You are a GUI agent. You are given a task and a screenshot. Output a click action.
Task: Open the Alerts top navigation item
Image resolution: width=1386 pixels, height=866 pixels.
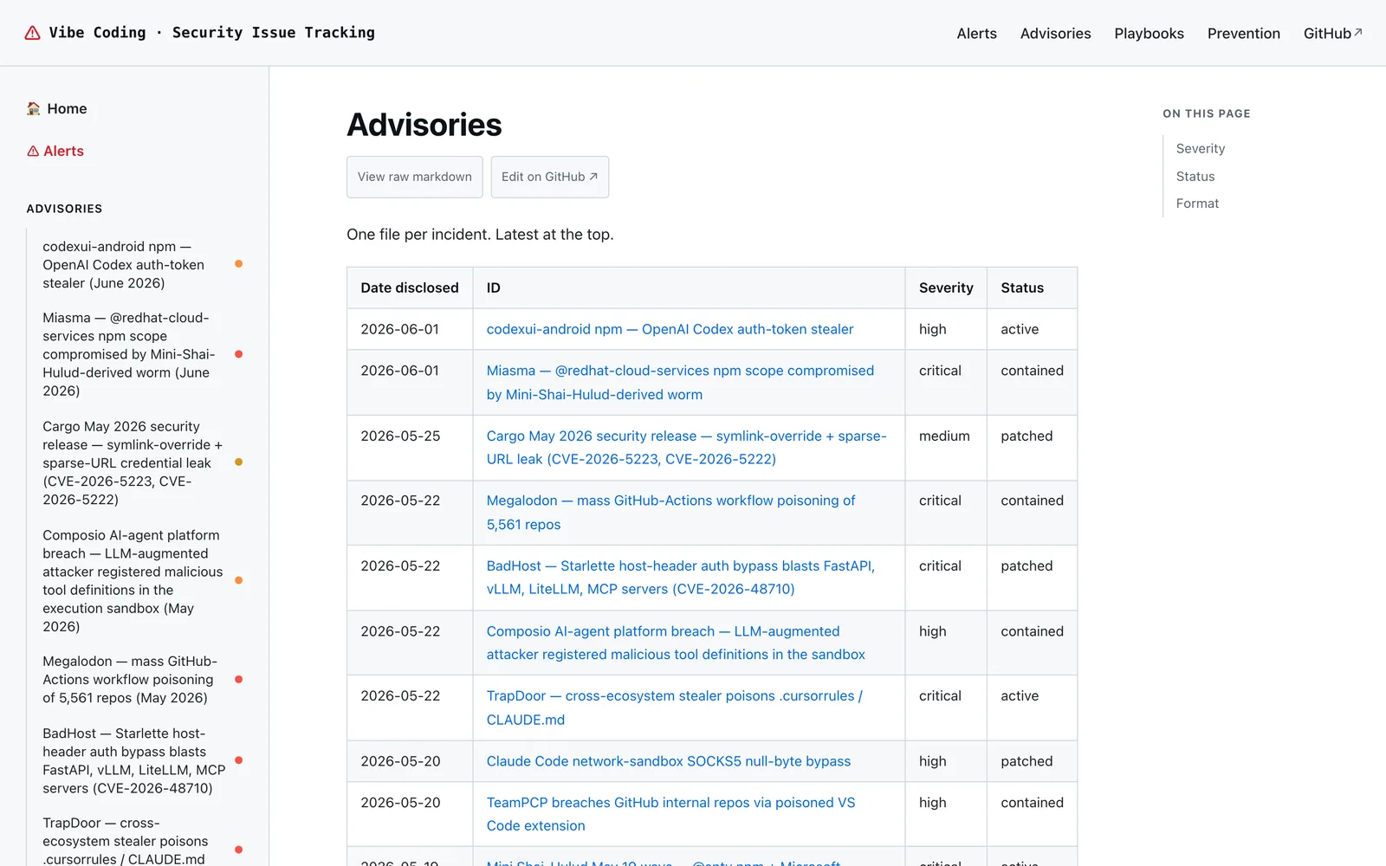(x=976, y=33)
